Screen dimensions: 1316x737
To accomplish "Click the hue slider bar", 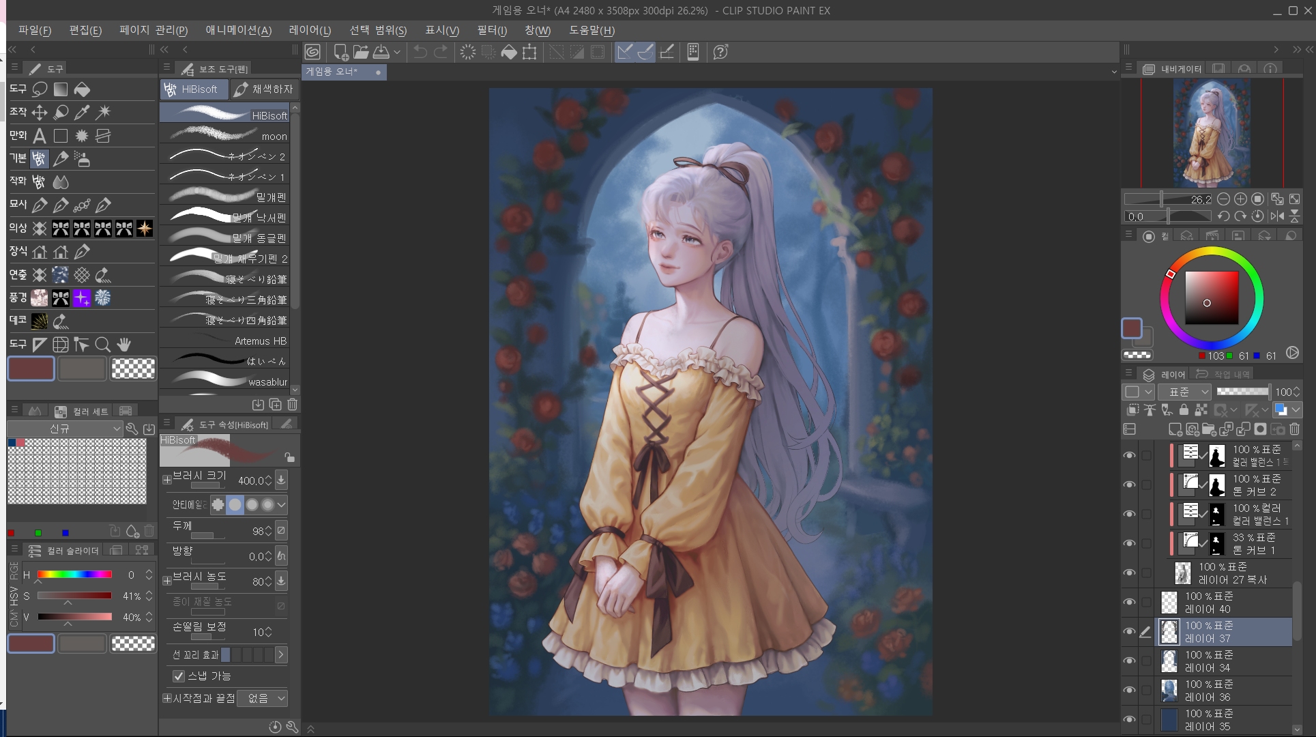I will click(74, 575).
